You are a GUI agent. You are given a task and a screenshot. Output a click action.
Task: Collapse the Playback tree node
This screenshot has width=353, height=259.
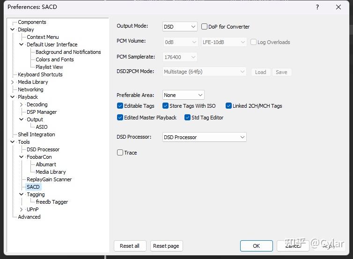tap(13, 97)
